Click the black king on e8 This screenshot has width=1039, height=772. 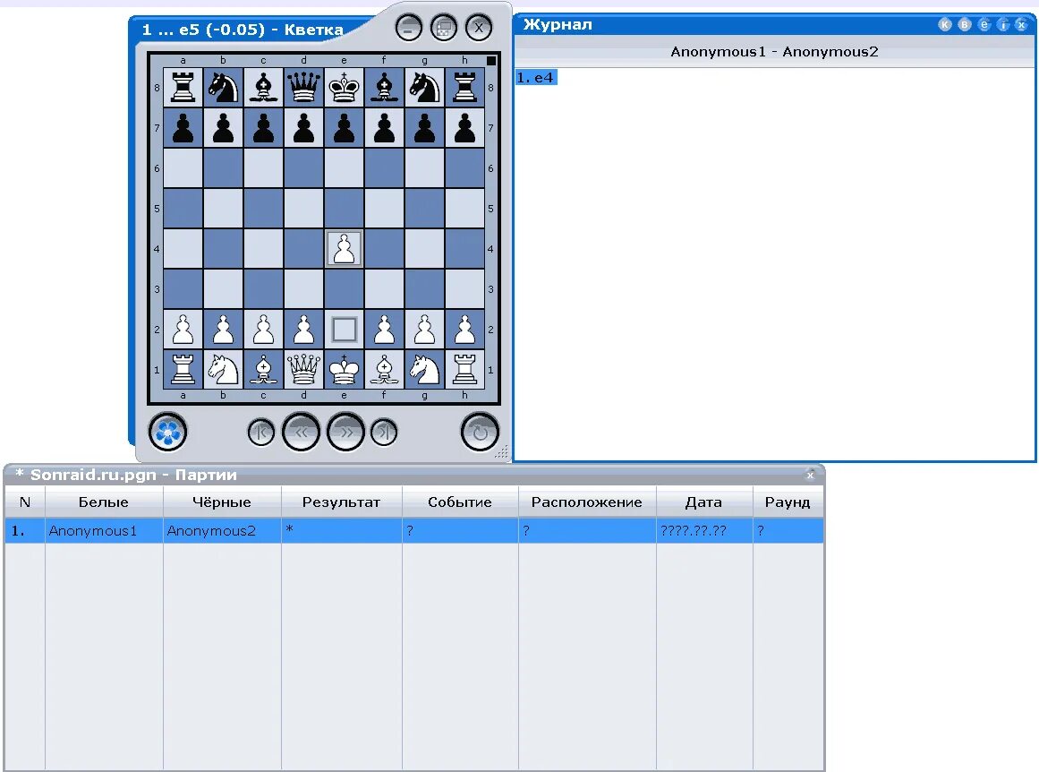tap(344, 88)
